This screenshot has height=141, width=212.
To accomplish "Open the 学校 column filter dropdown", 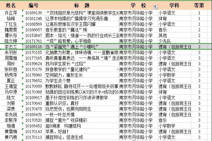I will coord(155,7).
